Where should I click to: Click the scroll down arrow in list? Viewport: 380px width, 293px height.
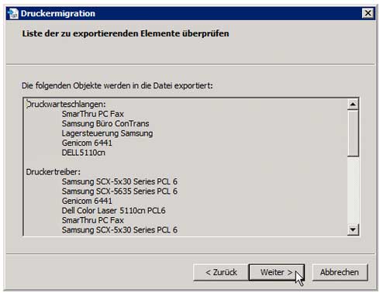click(x=353, y=229)
